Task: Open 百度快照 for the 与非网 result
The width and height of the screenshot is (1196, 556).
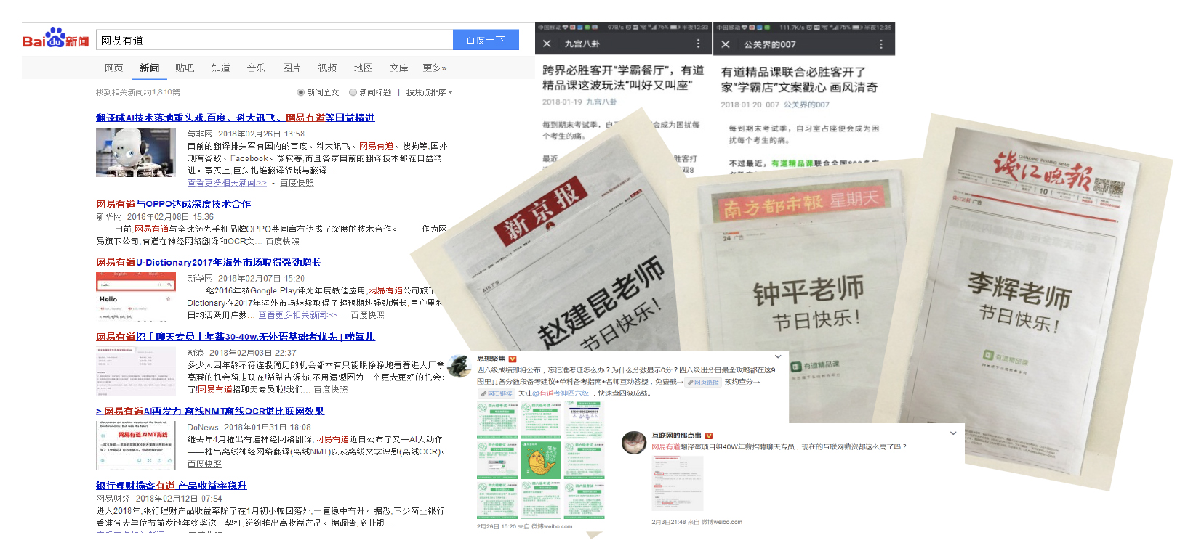Action: [x=297, y=183]
